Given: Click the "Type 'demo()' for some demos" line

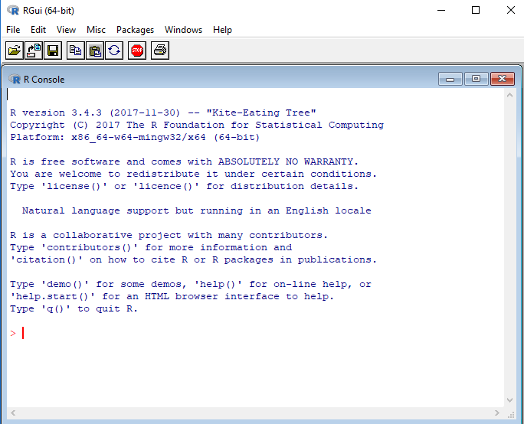Looking at the screenshot, I should [191, 285].
